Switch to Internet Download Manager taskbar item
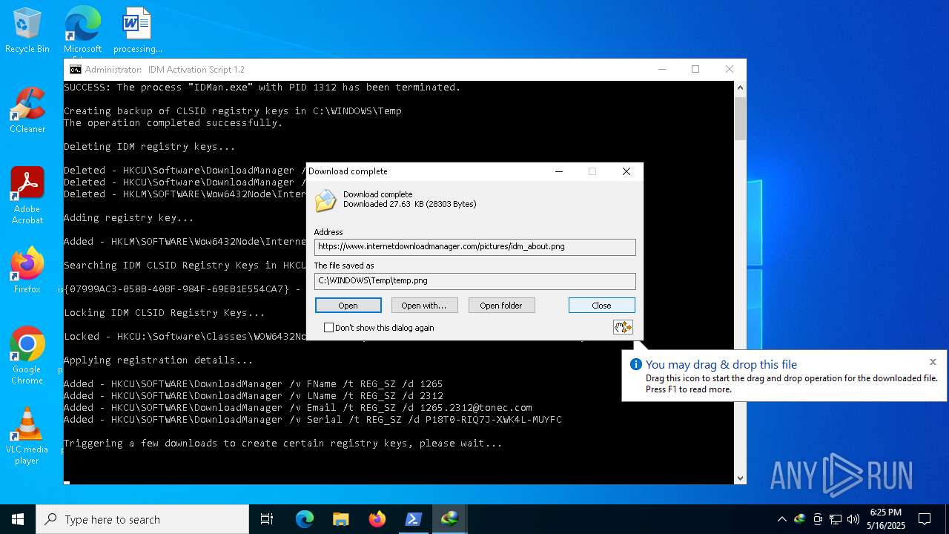Image resolution: width=949 pixels, height=534 pixels. tap(449, 519)
